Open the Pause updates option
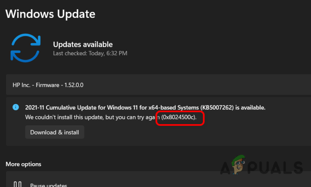The height and width of the screenshot is (187, 311). [x=49, y=185]
